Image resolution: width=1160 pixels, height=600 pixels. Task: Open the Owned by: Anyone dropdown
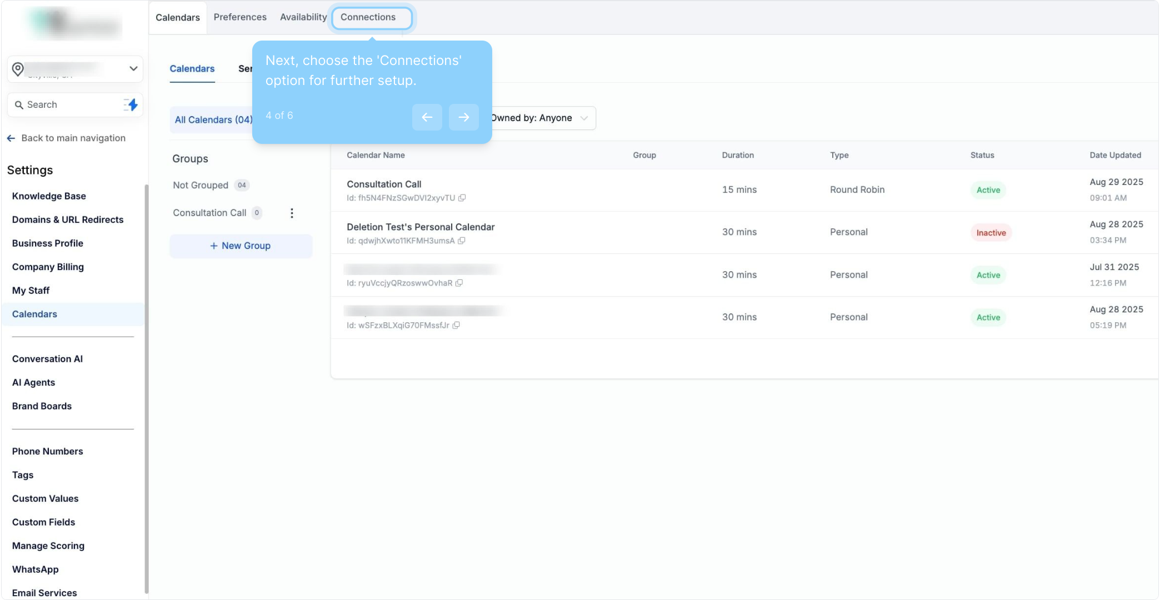tap(539, 118)
